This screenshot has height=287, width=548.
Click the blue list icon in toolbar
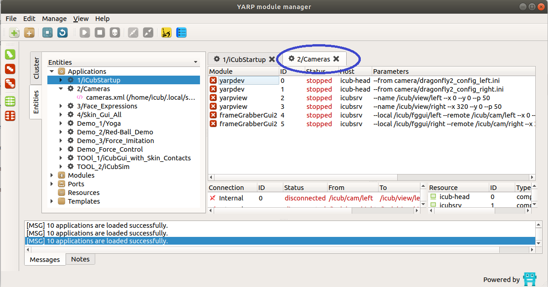[x=181, y=33]
